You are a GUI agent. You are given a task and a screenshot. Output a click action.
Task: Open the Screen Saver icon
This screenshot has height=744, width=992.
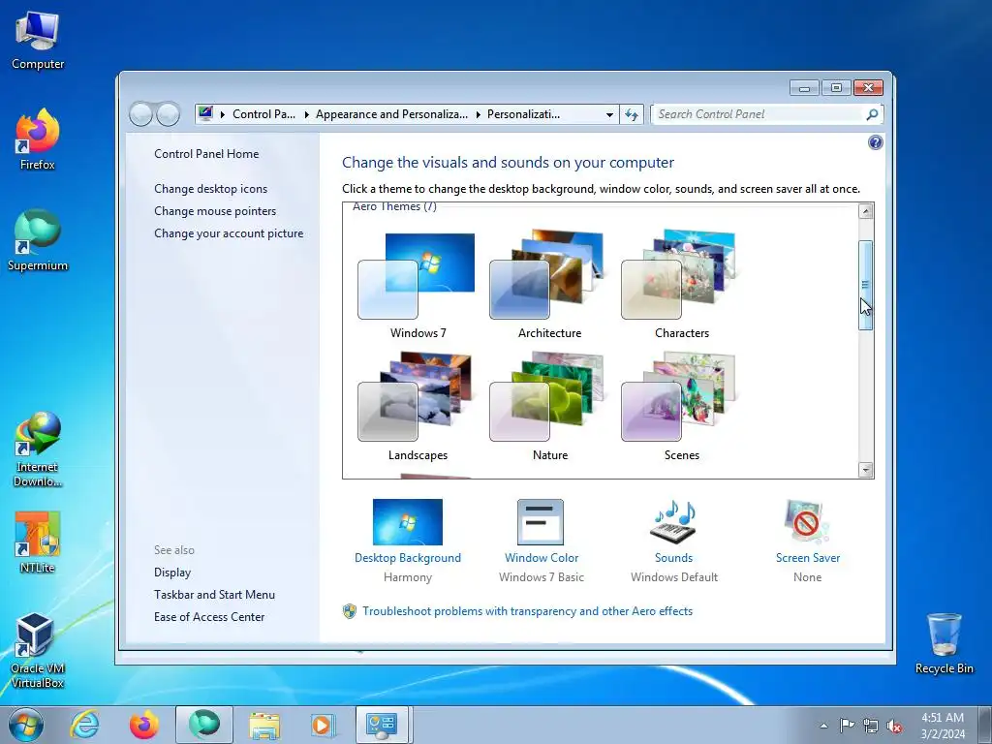point(806,522)
